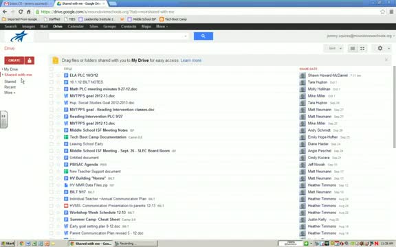This screenshot has height=247, width=396.
Task: Click the Recording taskbar button
Action: [135, 244]
